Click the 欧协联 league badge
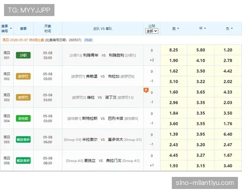The height and width of the screenshot is (193, 242). point(23,119)
